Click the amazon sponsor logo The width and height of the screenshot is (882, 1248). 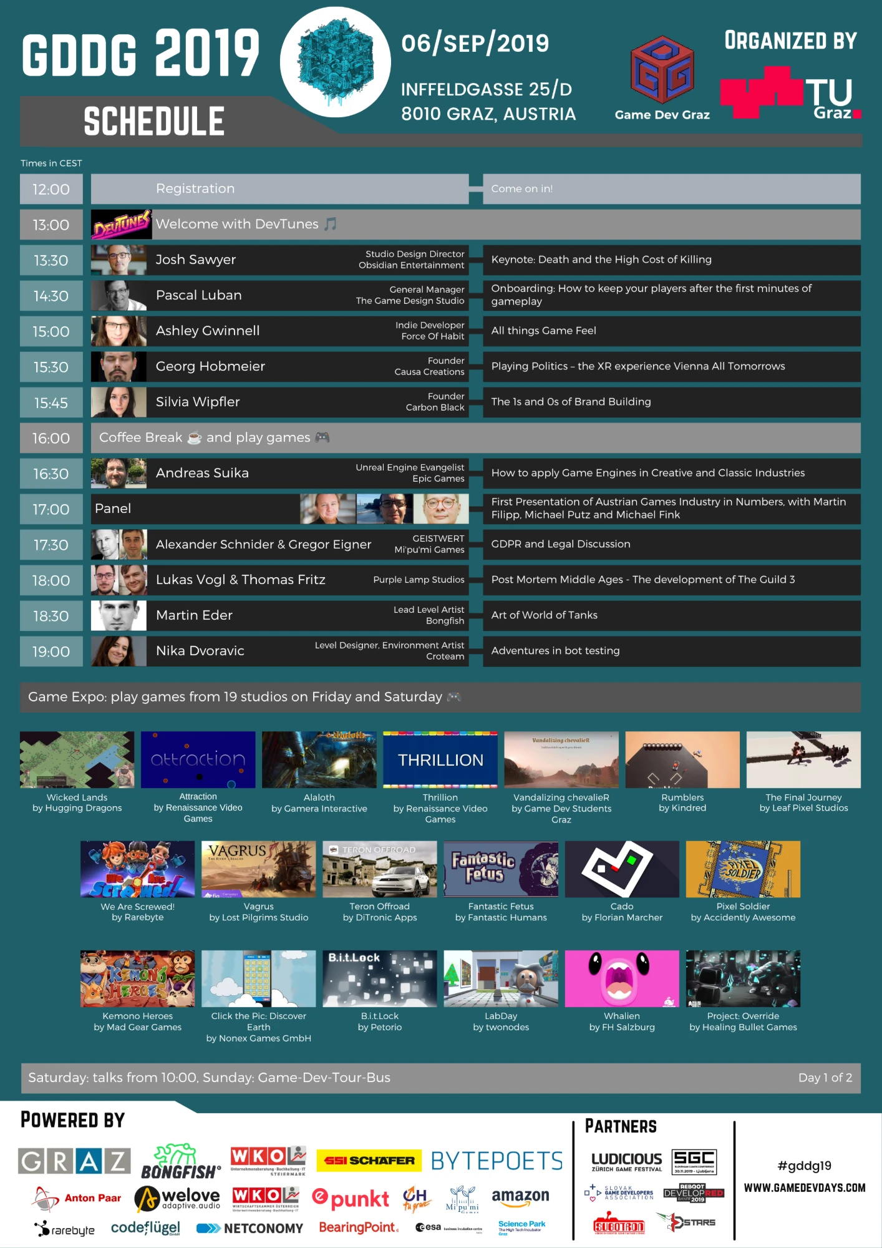point(520,1197)
